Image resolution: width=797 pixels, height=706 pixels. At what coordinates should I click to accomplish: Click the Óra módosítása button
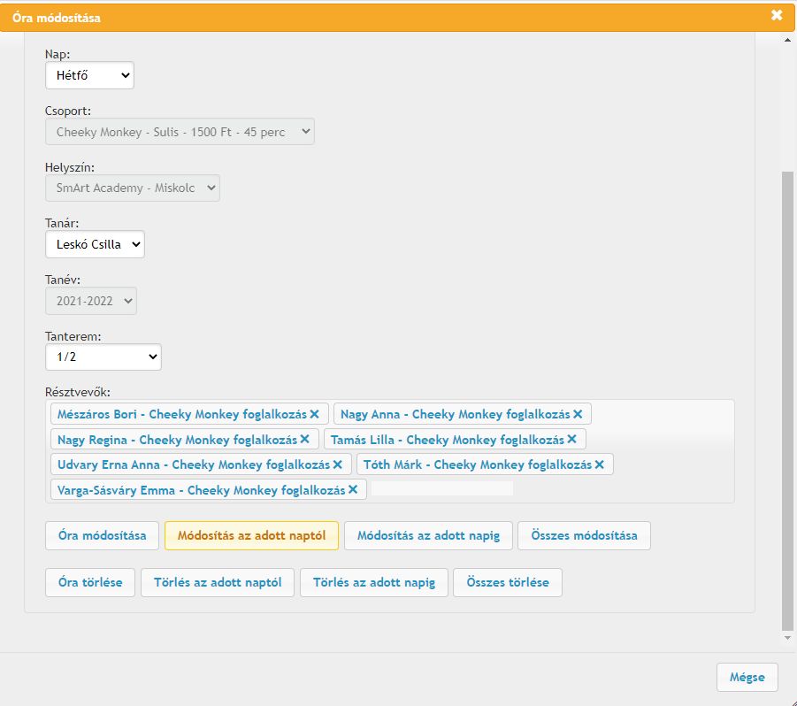(102, 536)
